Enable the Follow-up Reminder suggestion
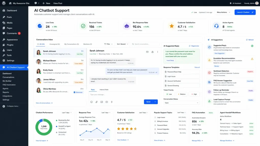This screenshot has height=146, width=260. point(251,91)
